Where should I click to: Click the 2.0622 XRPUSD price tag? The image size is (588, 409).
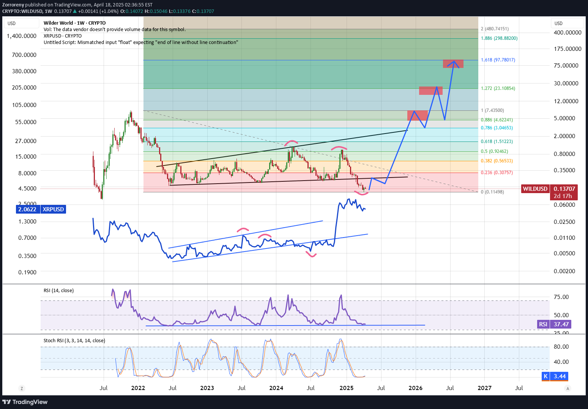point(27,209)
